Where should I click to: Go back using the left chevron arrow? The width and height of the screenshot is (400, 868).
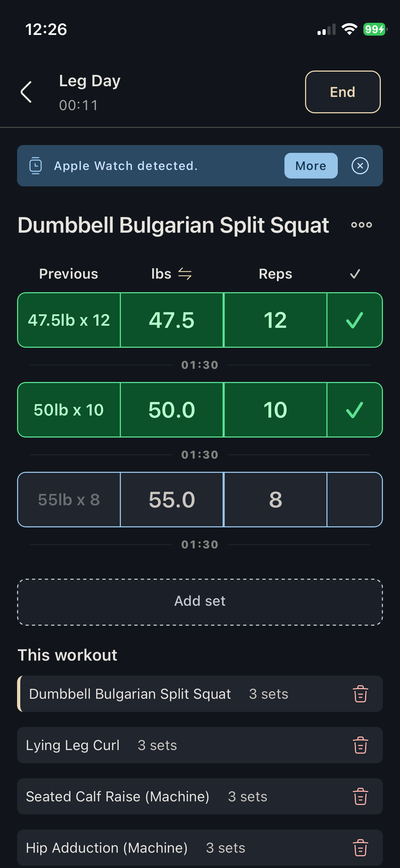coord(26,92)
